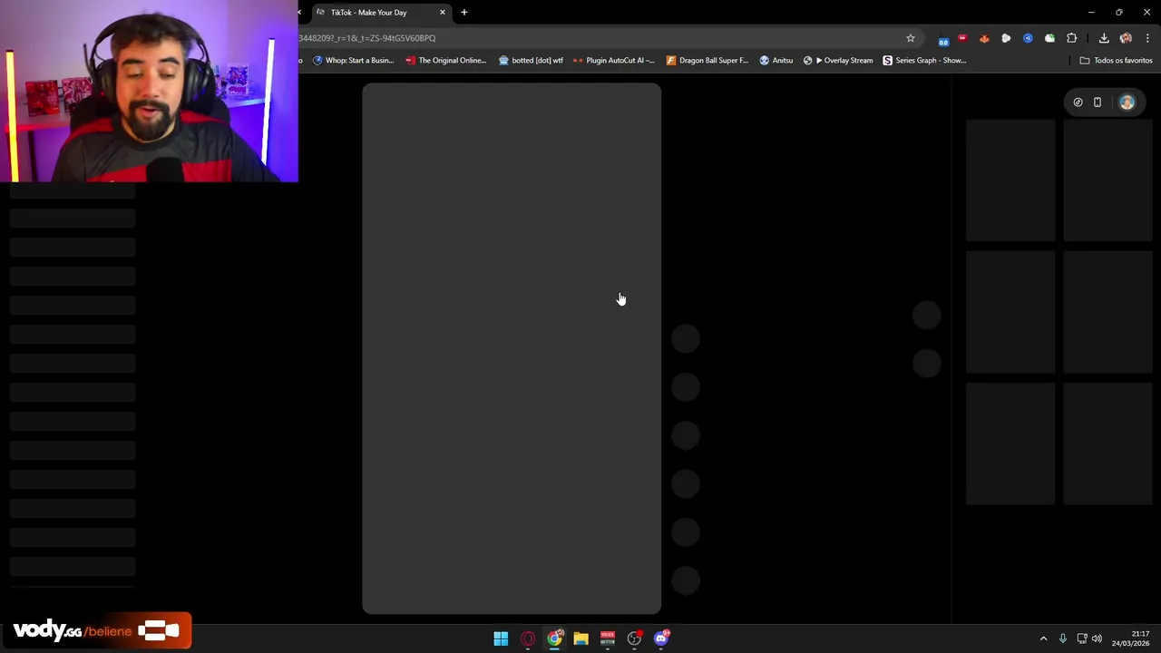Expand Todos os favoritos bookmarks folder
The width and height of the screenshot is (1161, 653).
(1117, 61)
